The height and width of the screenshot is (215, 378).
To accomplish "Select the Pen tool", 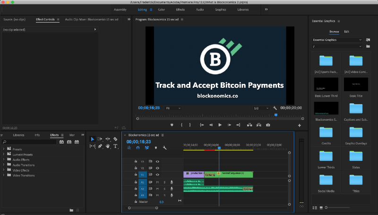I will tap(100, 146).
